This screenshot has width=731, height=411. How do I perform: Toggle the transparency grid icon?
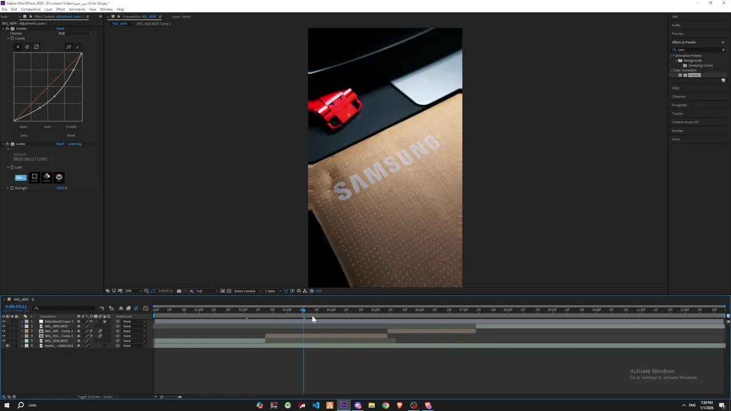click(x=229, y=291)
